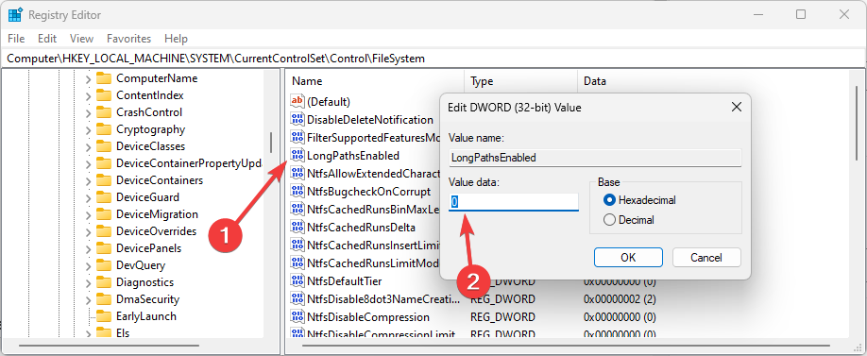This screenshot has width=867, height=356.
Task: Click the CrashControl folder icon
Action: click(x=104, y=112)
